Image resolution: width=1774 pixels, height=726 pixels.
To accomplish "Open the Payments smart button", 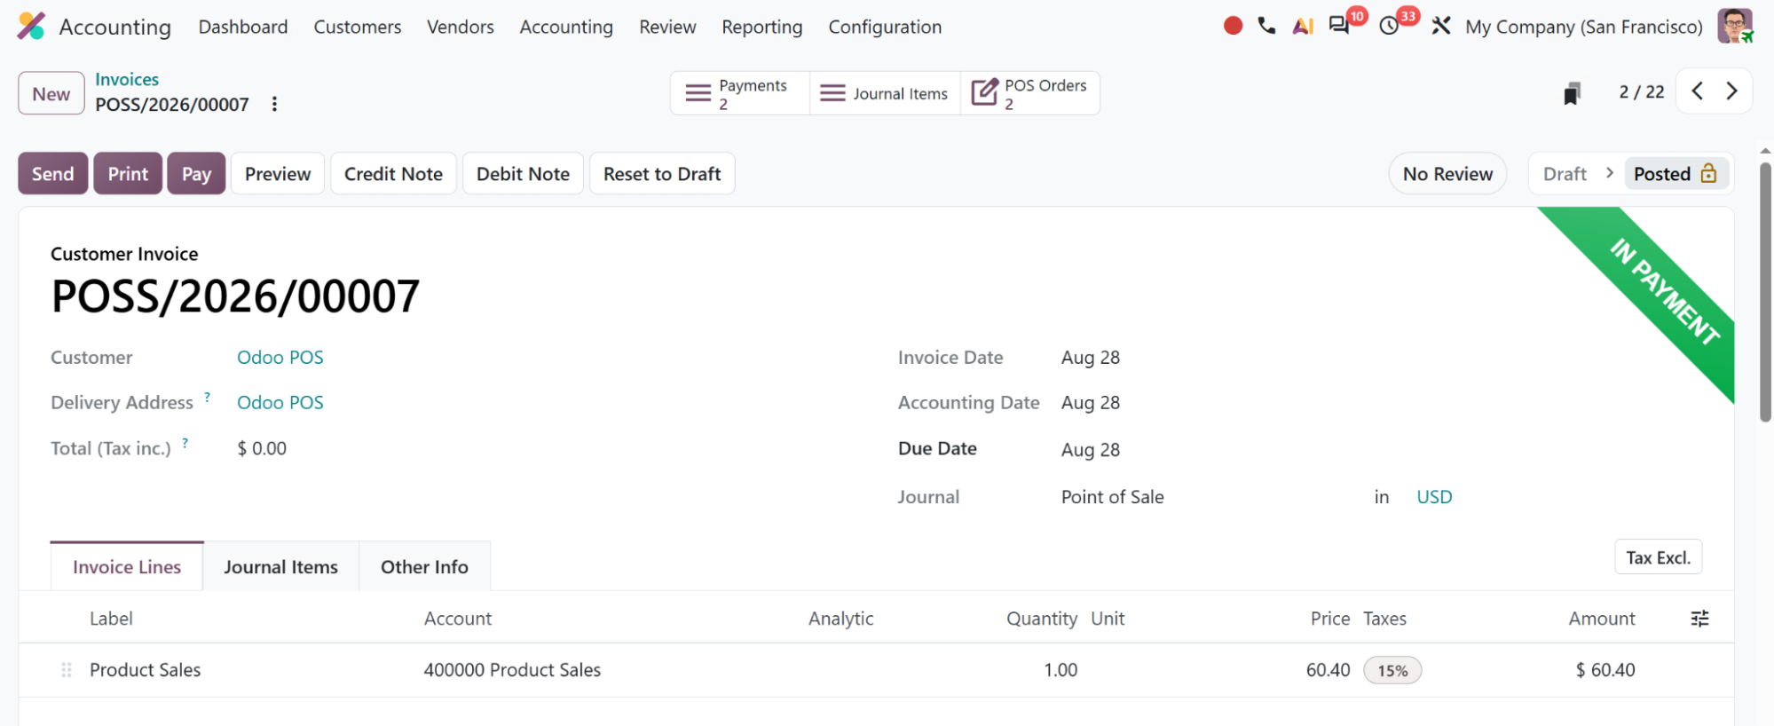I will pyautogui.click(x=740, y=93).
